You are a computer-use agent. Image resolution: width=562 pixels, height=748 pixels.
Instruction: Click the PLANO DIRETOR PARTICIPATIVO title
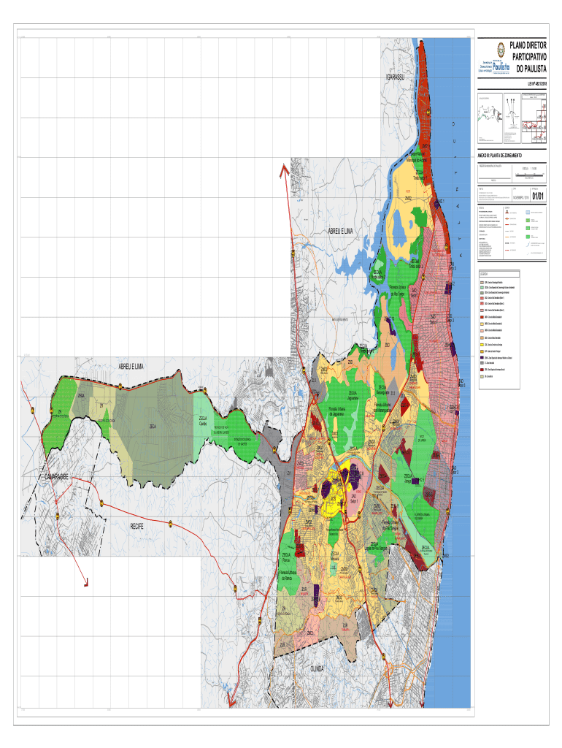pos(530,56)
